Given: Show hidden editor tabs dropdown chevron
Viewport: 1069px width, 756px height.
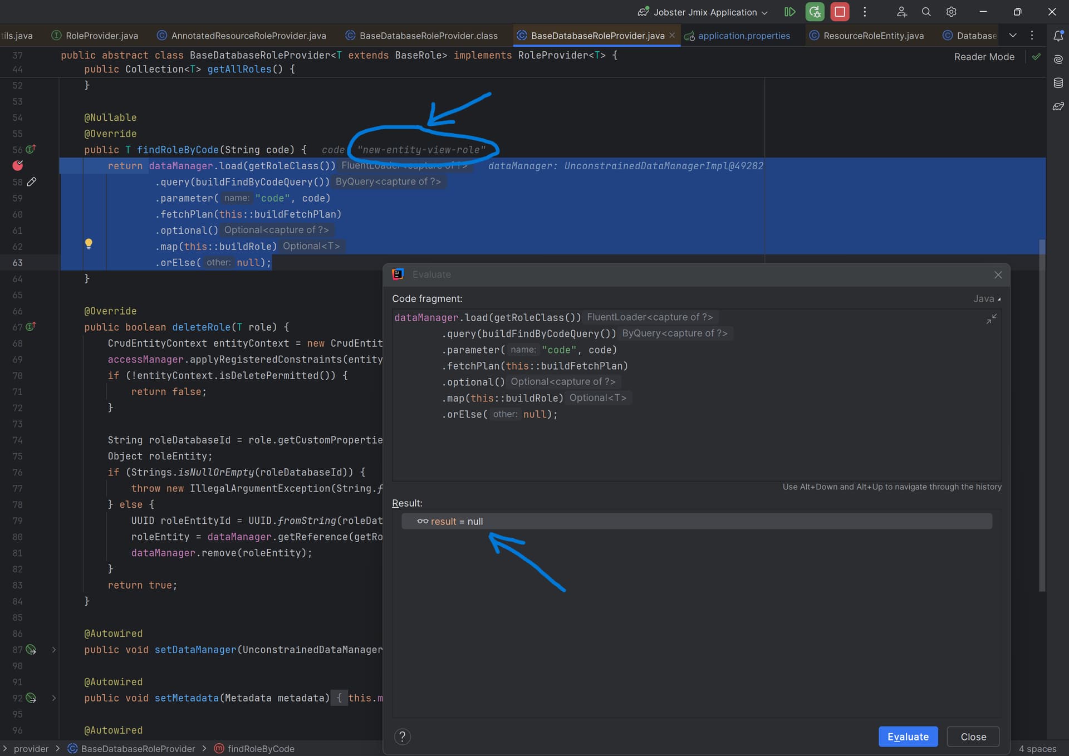Looking at the screenshot, I should [x=1013, y=35].
